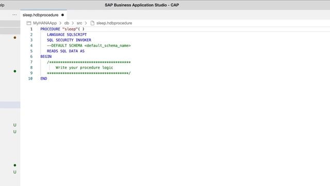The width and height of the screenshot is (330, 186).
Task: Click the first U untracked status marker
Action: tap(15, 125)
